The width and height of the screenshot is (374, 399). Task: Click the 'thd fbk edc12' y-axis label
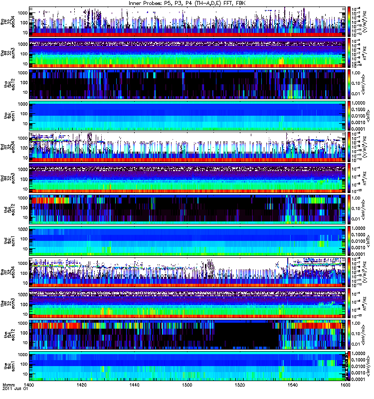point(9,209)
